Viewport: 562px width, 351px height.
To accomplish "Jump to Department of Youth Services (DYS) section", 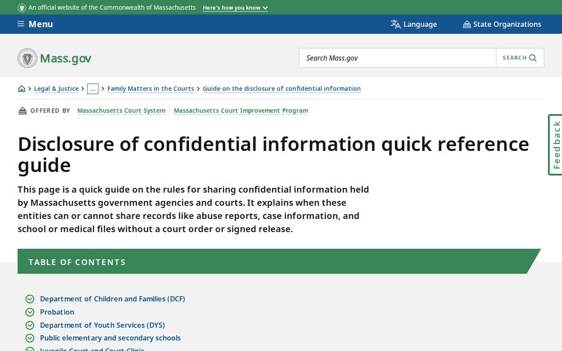I will 102,325.
